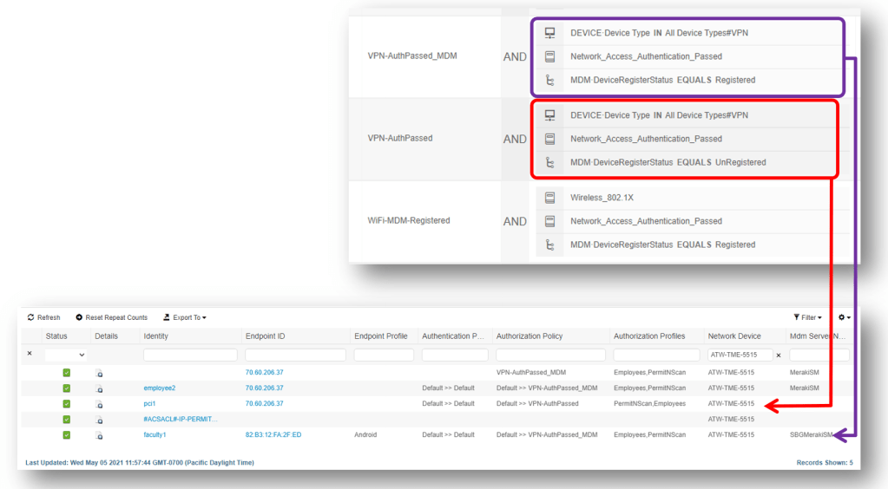The width and height of the screenshot is (888, 489).
Task: Open the Filter dropdown menu
Action: (808, 317)
